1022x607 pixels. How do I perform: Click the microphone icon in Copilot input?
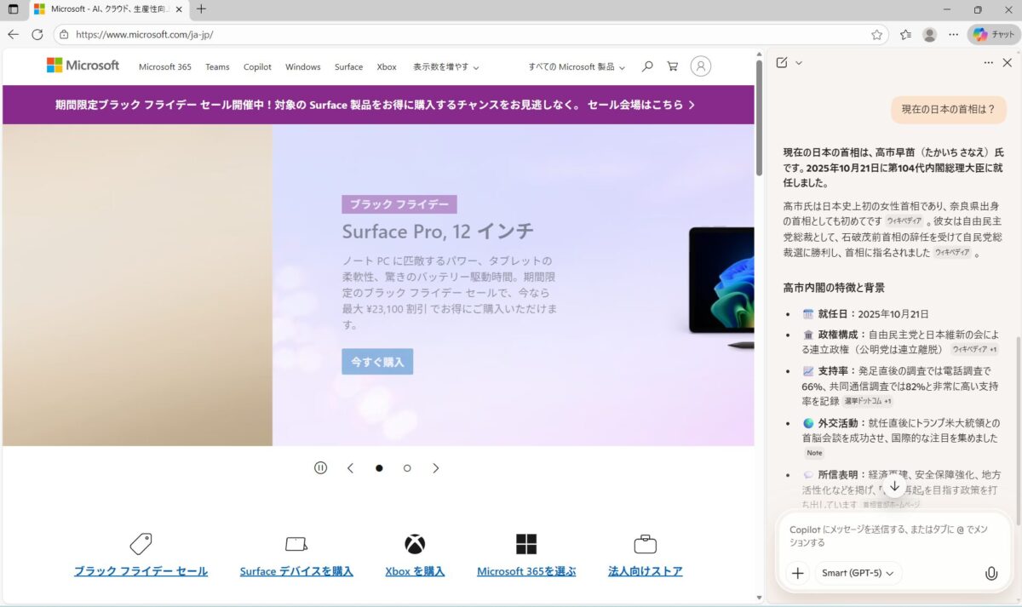(x=990, y=573)
